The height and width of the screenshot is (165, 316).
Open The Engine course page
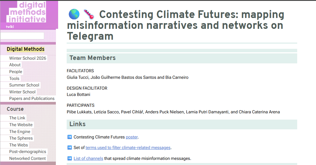pos(20,132)
